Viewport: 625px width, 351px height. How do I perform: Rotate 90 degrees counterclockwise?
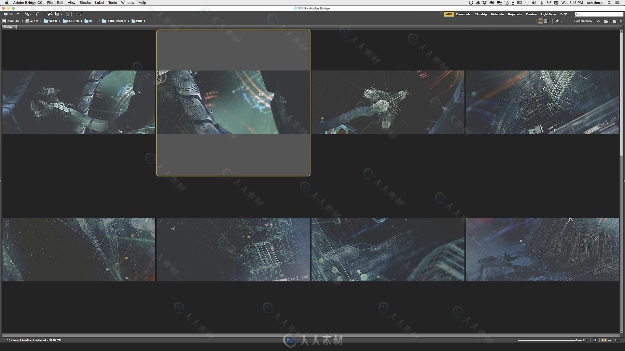(76, 14)
